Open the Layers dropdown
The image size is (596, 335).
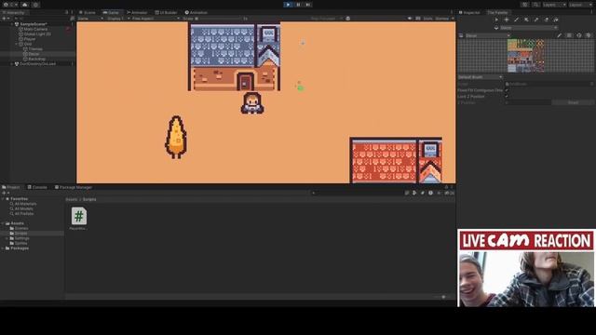[x=554, y=5]
